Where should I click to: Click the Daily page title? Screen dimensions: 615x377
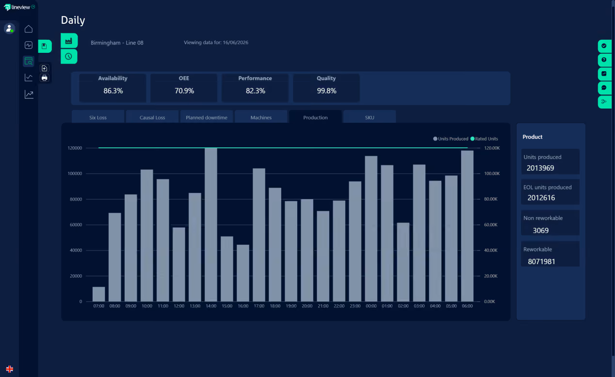[x=73, y=20]
